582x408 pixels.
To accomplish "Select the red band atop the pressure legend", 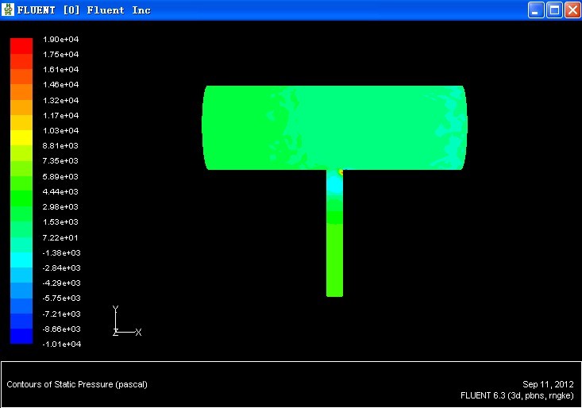I will click(21, 45).
